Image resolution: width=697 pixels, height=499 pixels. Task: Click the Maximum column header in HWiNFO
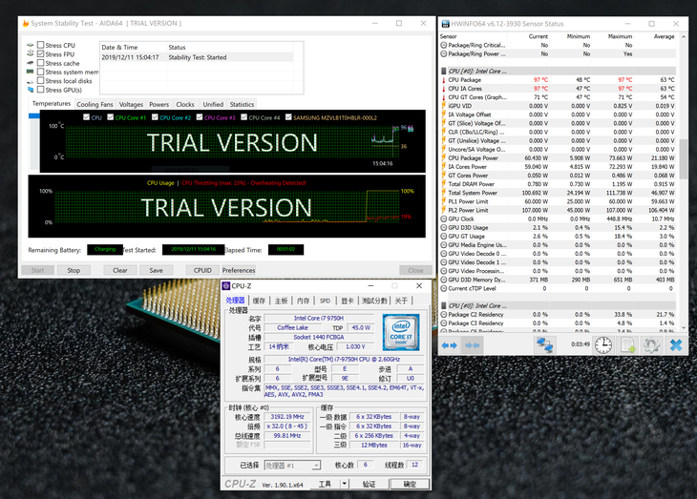pyautogui.click(x=620, y=36)
